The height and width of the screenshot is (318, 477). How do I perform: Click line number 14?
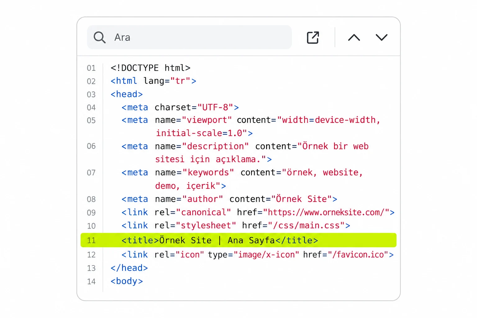[91, 282]
